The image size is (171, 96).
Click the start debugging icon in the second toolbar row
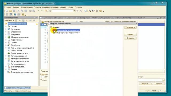tap(23, 14)
